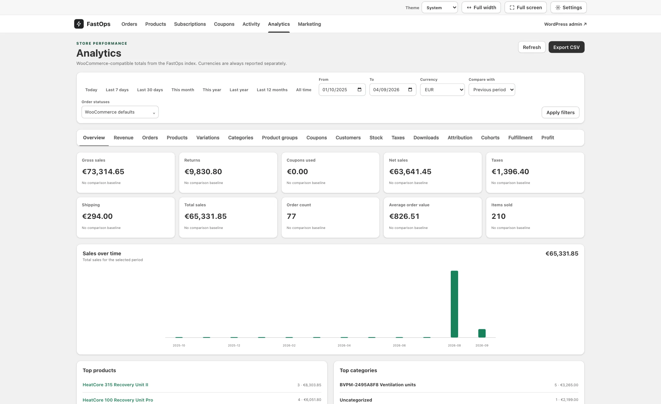Switch to the Categories report tab
The height and width of the screenshot is (404, 661).
click(241, 138)
